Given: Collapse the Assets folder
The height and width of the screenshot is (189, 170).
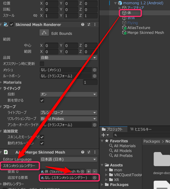Looking at the screenshot, I should [x=102, y=165].
